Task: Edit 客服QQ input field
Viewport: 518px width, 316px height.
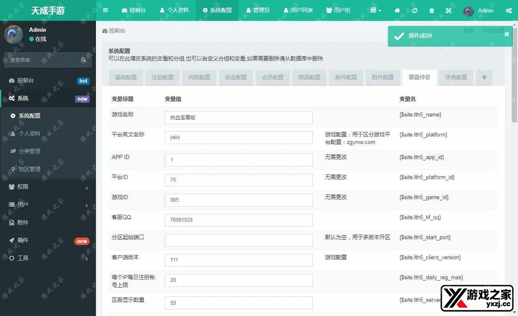Action: tap(239, 220)
